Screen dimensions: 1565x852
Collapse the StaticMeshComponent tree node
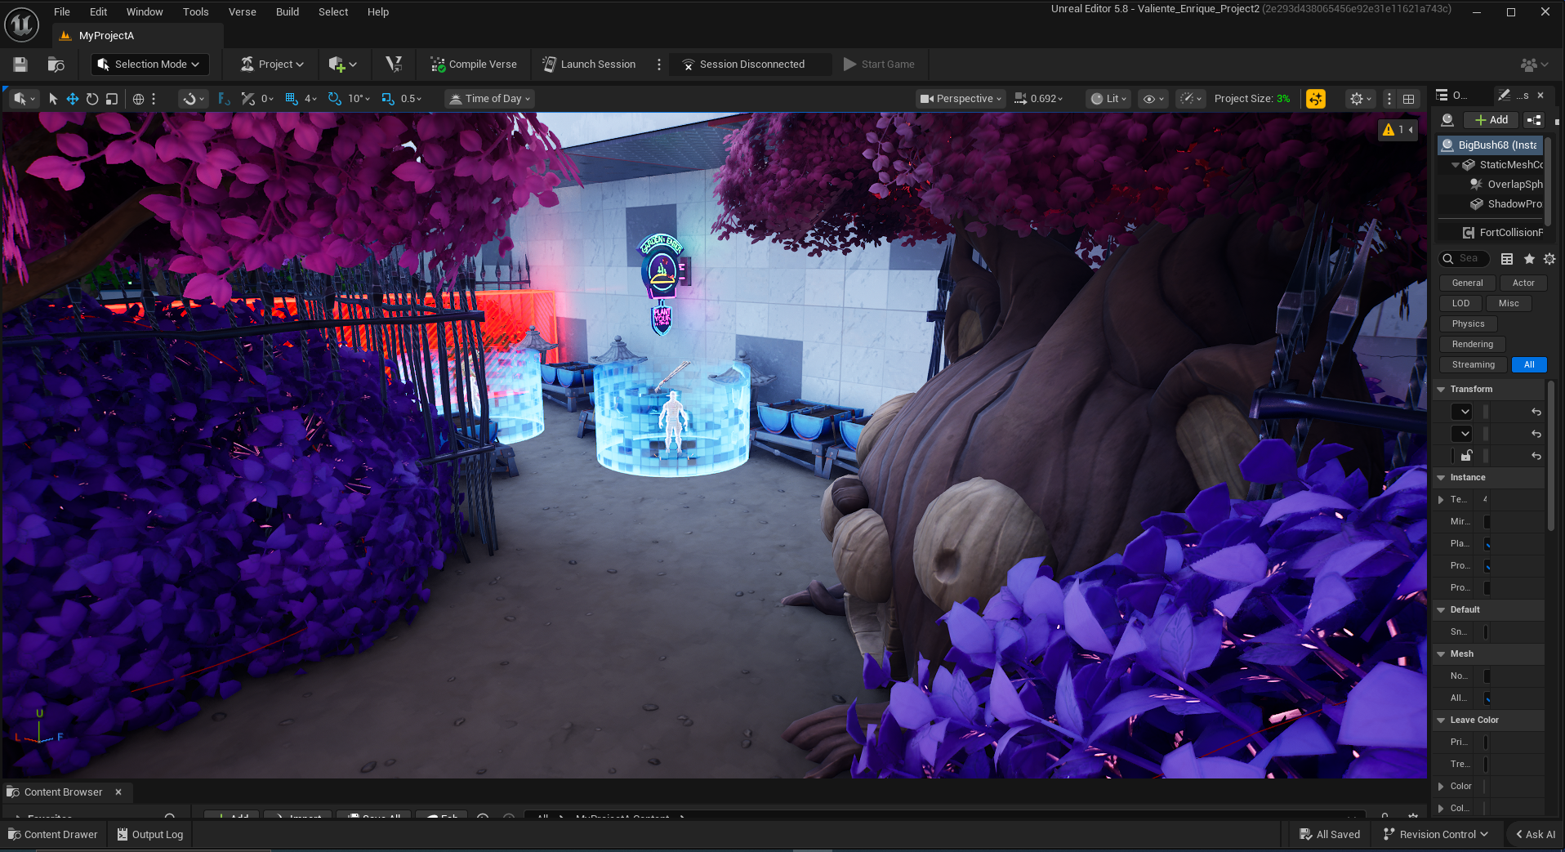1456,165
